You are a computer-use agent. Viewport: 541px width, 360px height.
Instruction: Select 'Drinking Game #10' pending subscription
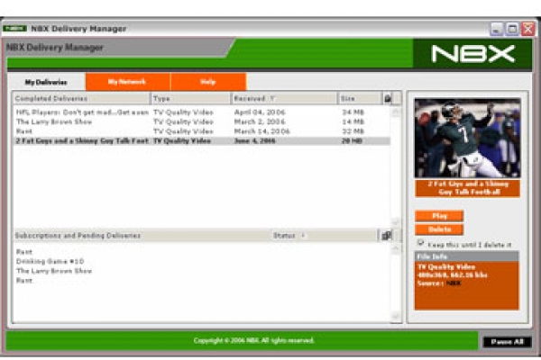point(50,262)
